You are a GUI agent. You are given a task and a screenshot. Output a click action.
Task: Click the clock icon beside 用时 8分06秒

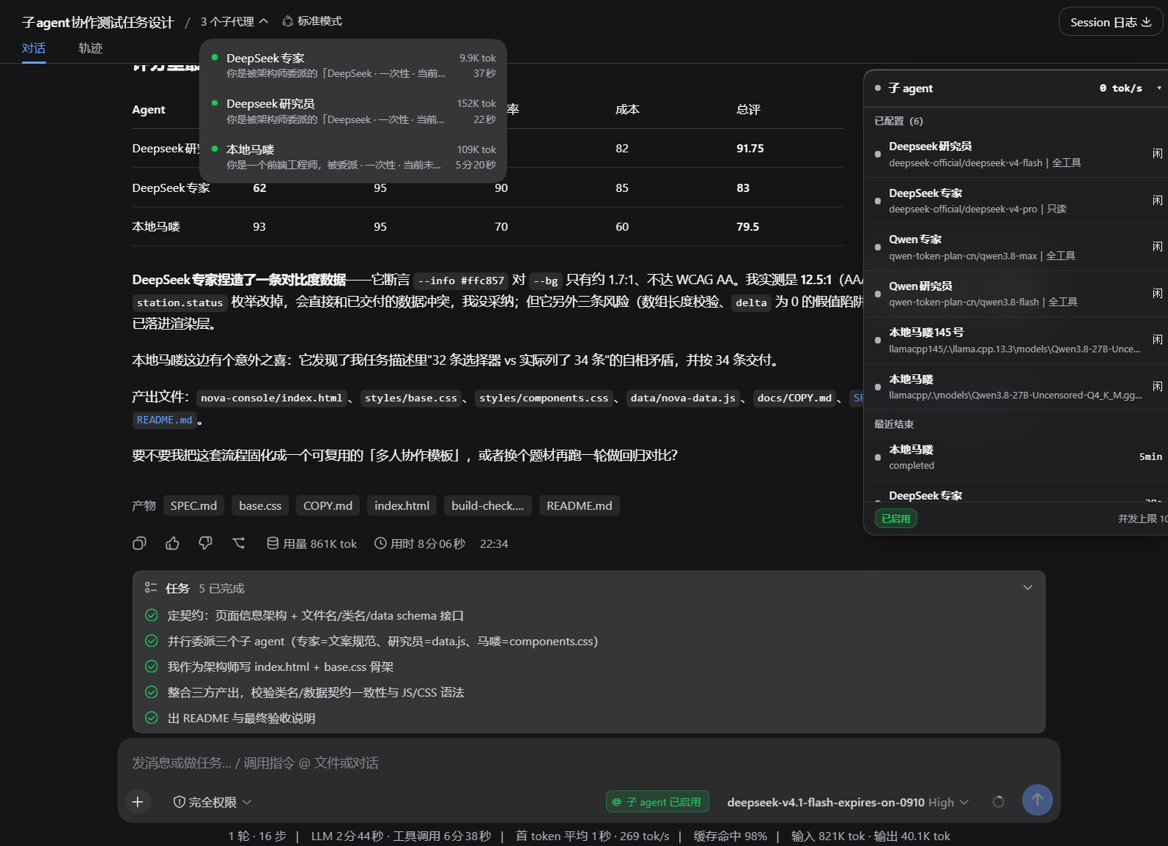tap(380, 543)
